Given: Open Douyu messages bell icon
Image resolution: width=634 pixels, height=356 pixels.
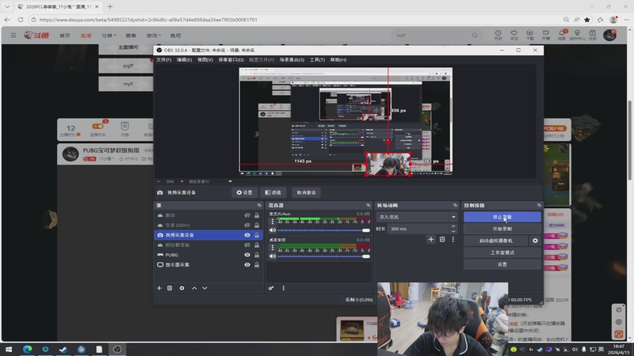Looking at the screenshot, I should pyautogui.click(x=562, y=35).
